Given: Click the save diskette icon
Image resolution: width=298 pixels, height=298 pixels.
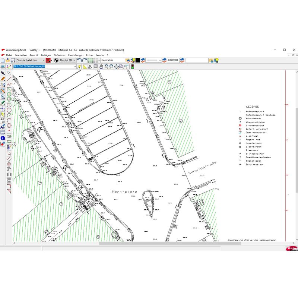Looking at the screenshot, I should [13, 60].
